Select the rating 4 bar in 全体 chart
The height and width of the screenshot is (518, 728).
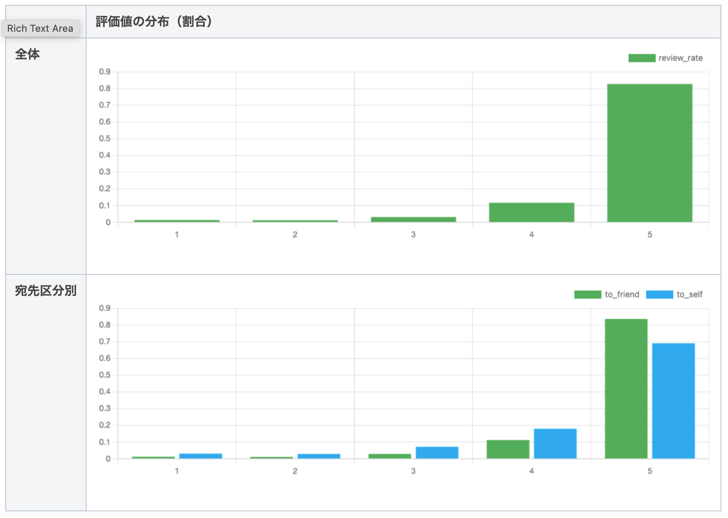pyautogui.click(x=531, y=212)
